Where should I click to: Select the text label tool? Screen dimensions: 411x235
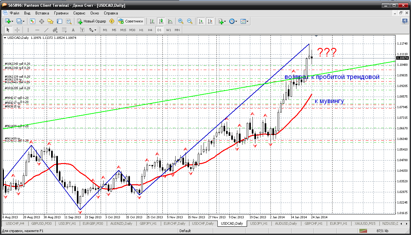click(x=73, y=30)
